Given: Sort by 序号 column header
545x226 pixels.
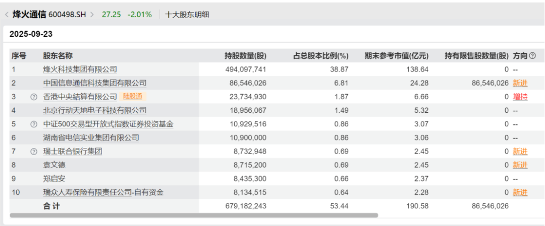Looking at the screenshot, I should click(19, 55).
